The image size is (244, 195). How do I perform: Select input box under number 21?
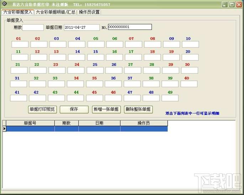point(19,70)
